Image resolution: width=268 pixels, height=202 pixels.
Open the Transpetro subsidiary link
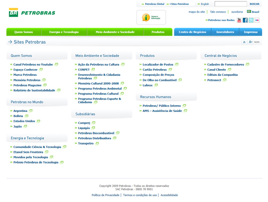point(86,144)
